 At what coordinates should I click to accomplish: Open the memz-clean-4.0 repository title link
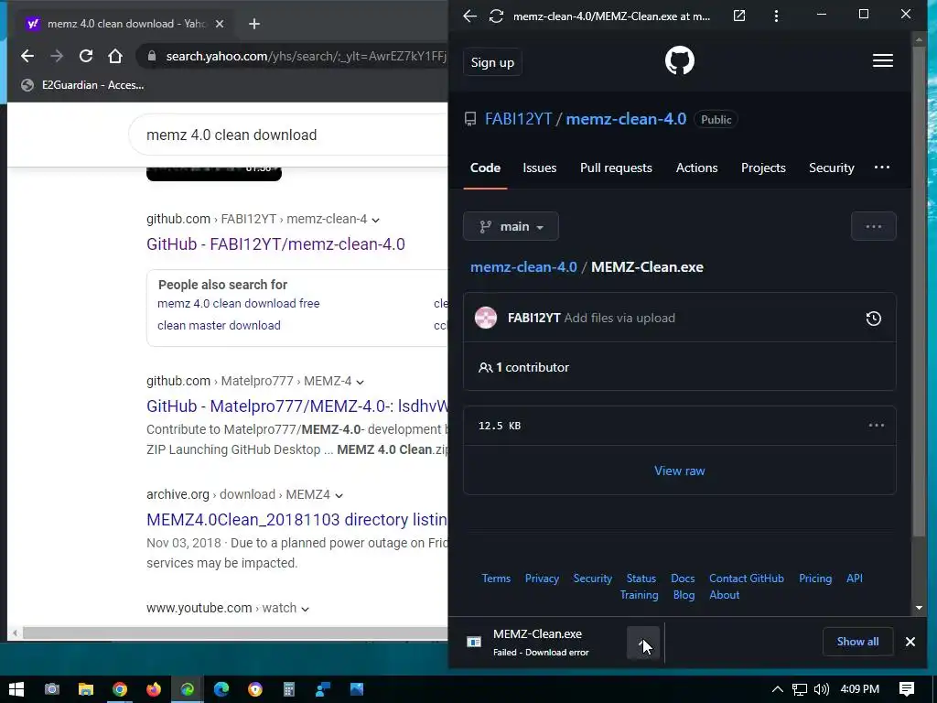click(x=626, y=119)
